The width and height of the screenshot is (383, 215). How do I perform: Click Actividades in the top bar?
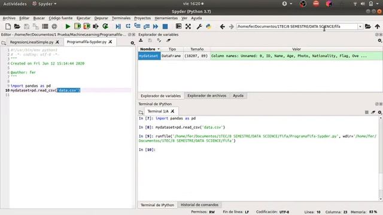pyautogui.click(x=15, y=4)
